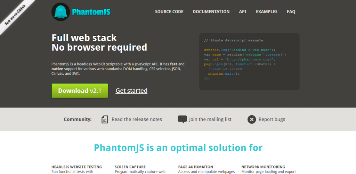Click inside the Javascript example code box

point(249,62)
